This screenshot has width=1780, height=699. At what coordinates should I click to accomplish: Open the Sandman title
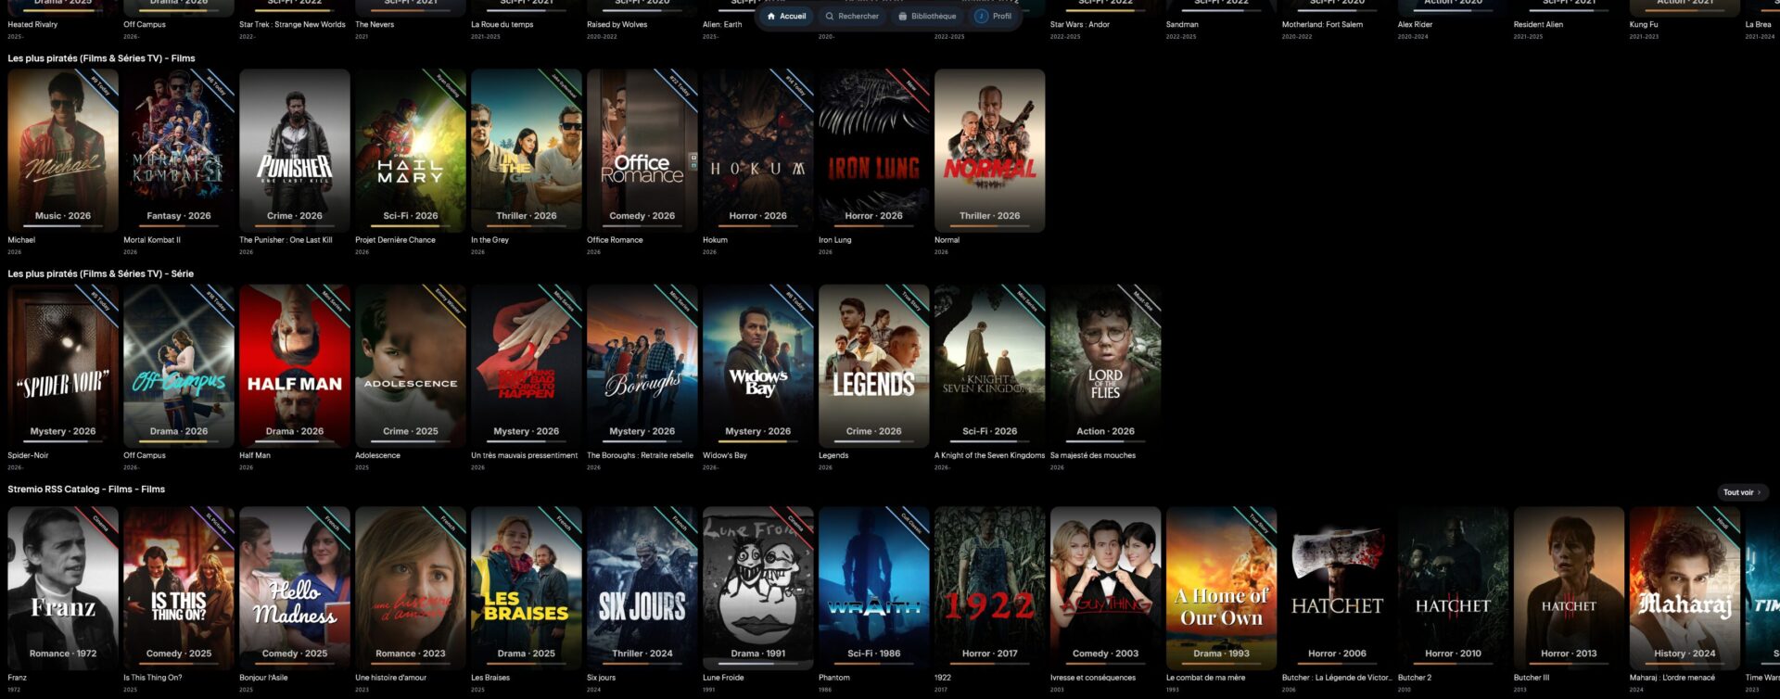click(x=1182, y=25)
